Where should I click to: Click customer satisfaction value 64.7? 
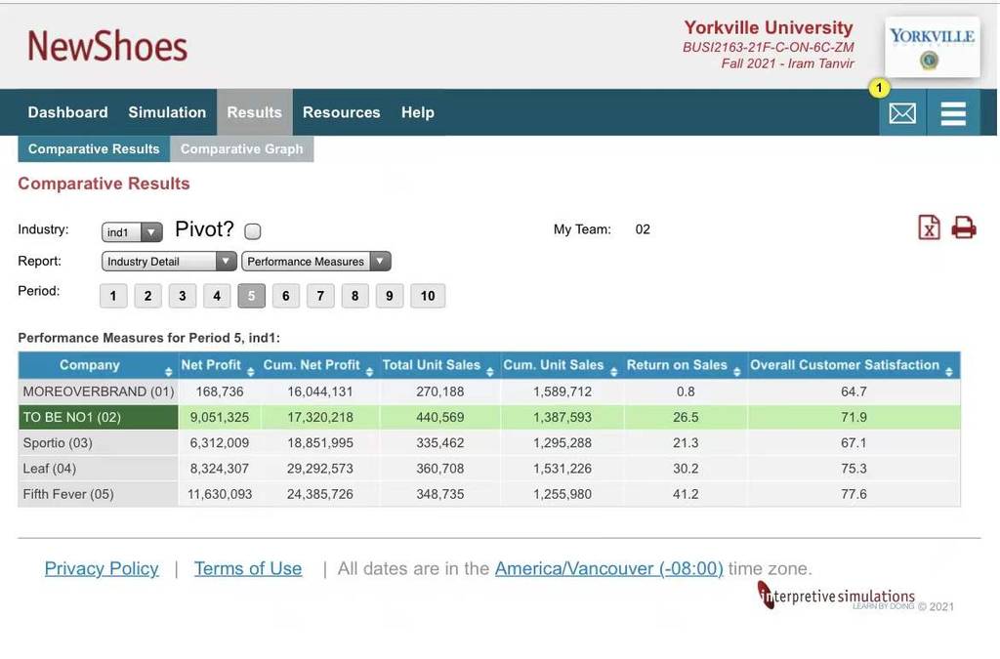(x=854, y=391)
